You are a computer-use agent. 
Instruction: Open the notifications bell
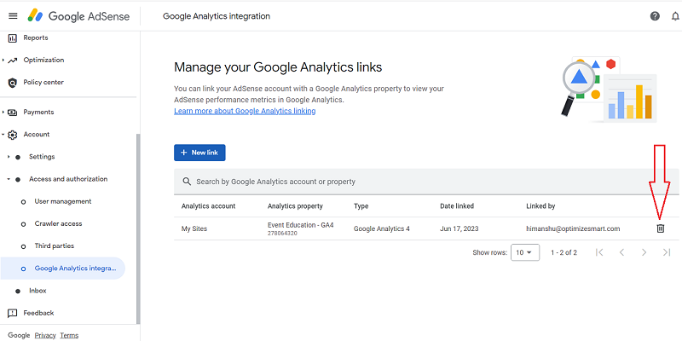[x=675, y=16]
